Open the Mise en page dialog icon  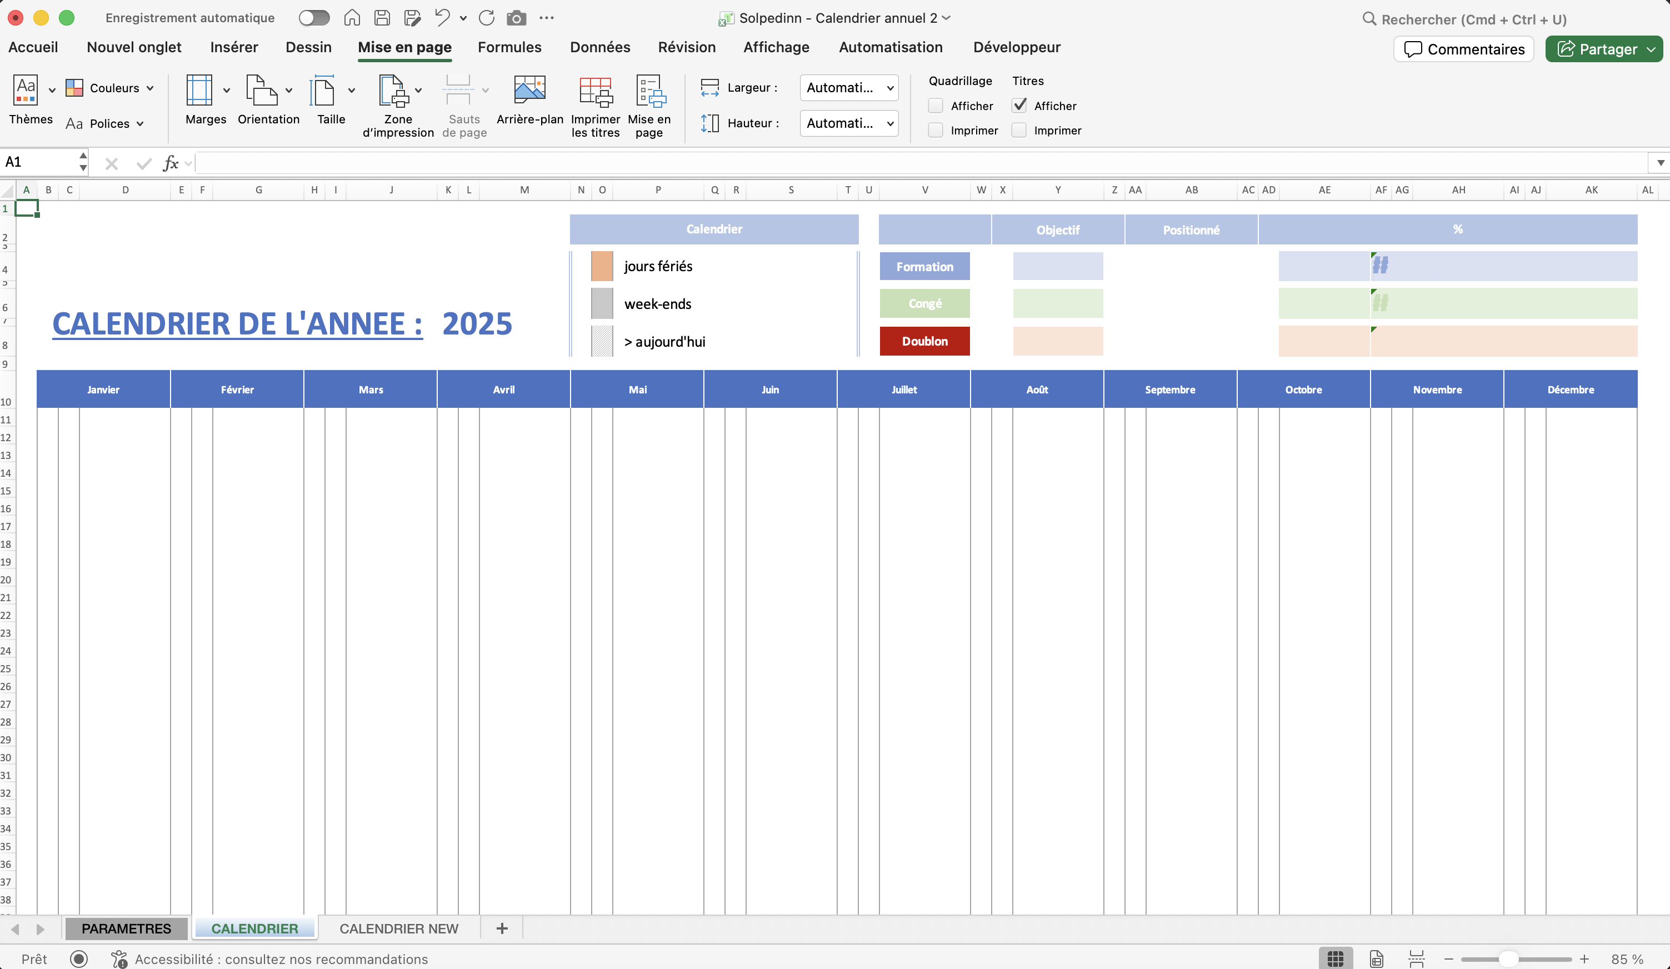[649, 91]
